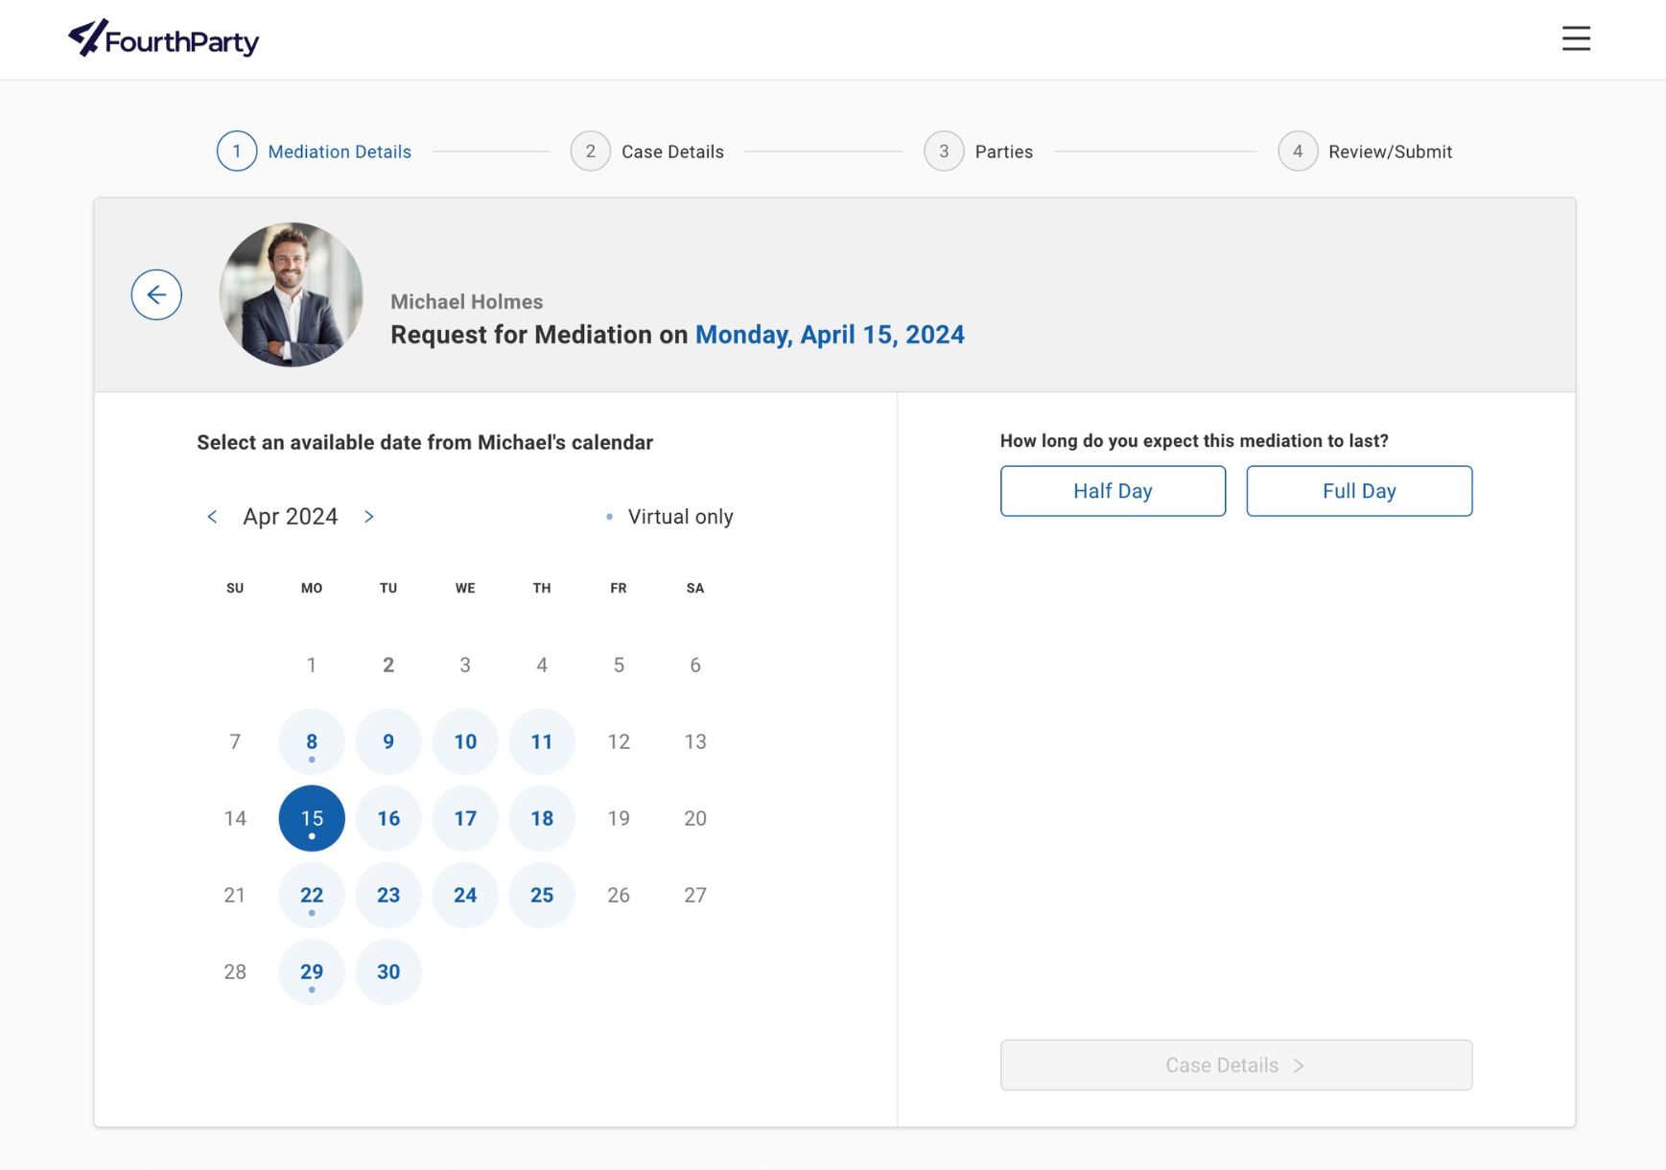Select the Mediation Details step label
Screen dimensions: 1666x1170
[339, 152]
